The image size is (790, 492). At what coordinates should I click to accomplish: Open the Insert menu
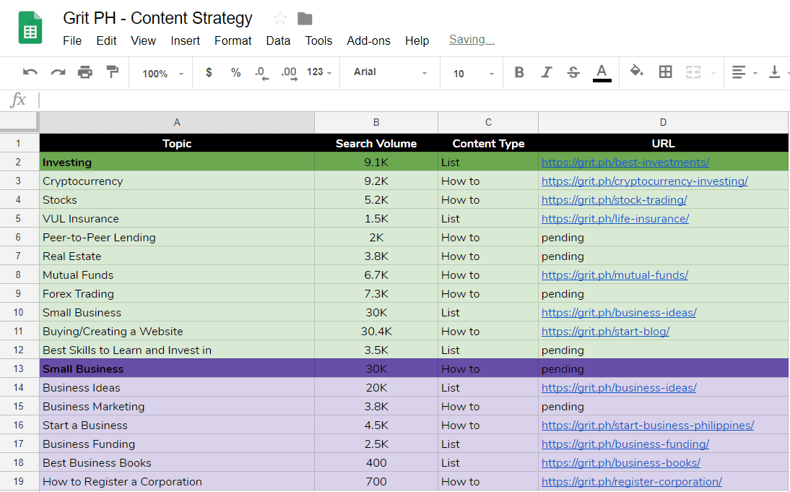(x=185, y=41)
